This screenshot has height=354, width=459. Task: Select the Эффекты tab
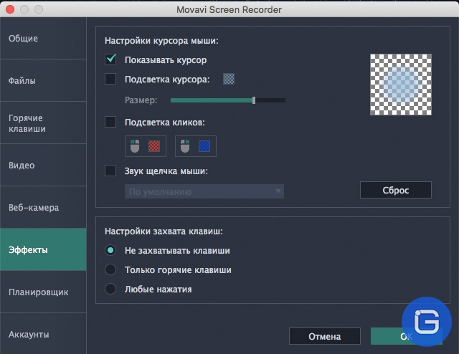pos(43,249)
